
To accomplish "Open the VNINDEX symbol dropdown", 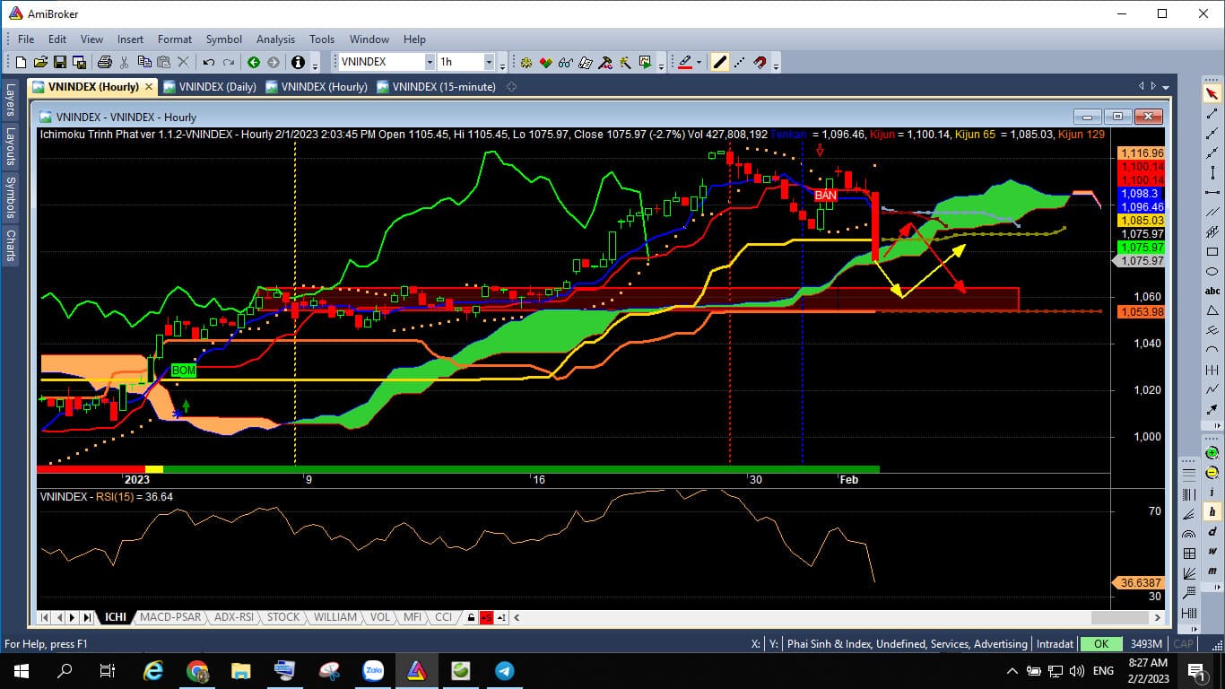I will (x=430, y=62).
